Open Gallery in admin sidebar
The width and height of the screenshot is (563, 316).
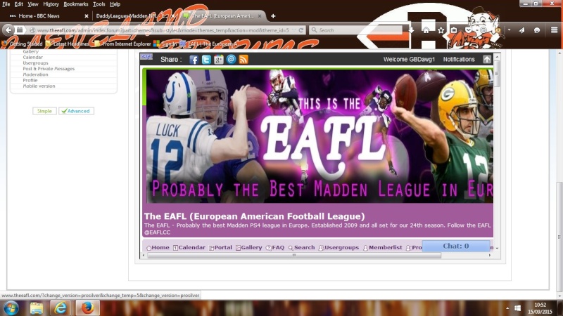[x=30, y=52]
